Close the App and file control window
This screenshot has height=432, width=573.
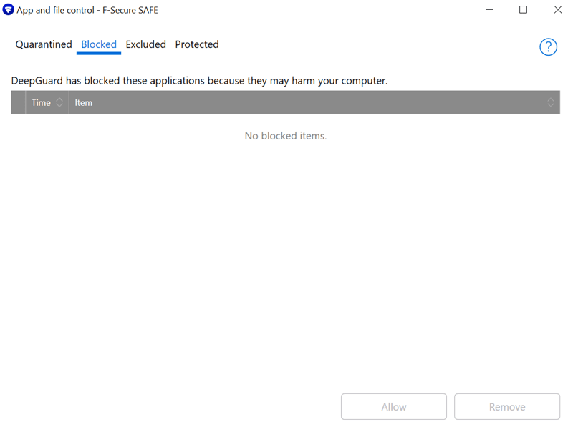click(558, 10)
